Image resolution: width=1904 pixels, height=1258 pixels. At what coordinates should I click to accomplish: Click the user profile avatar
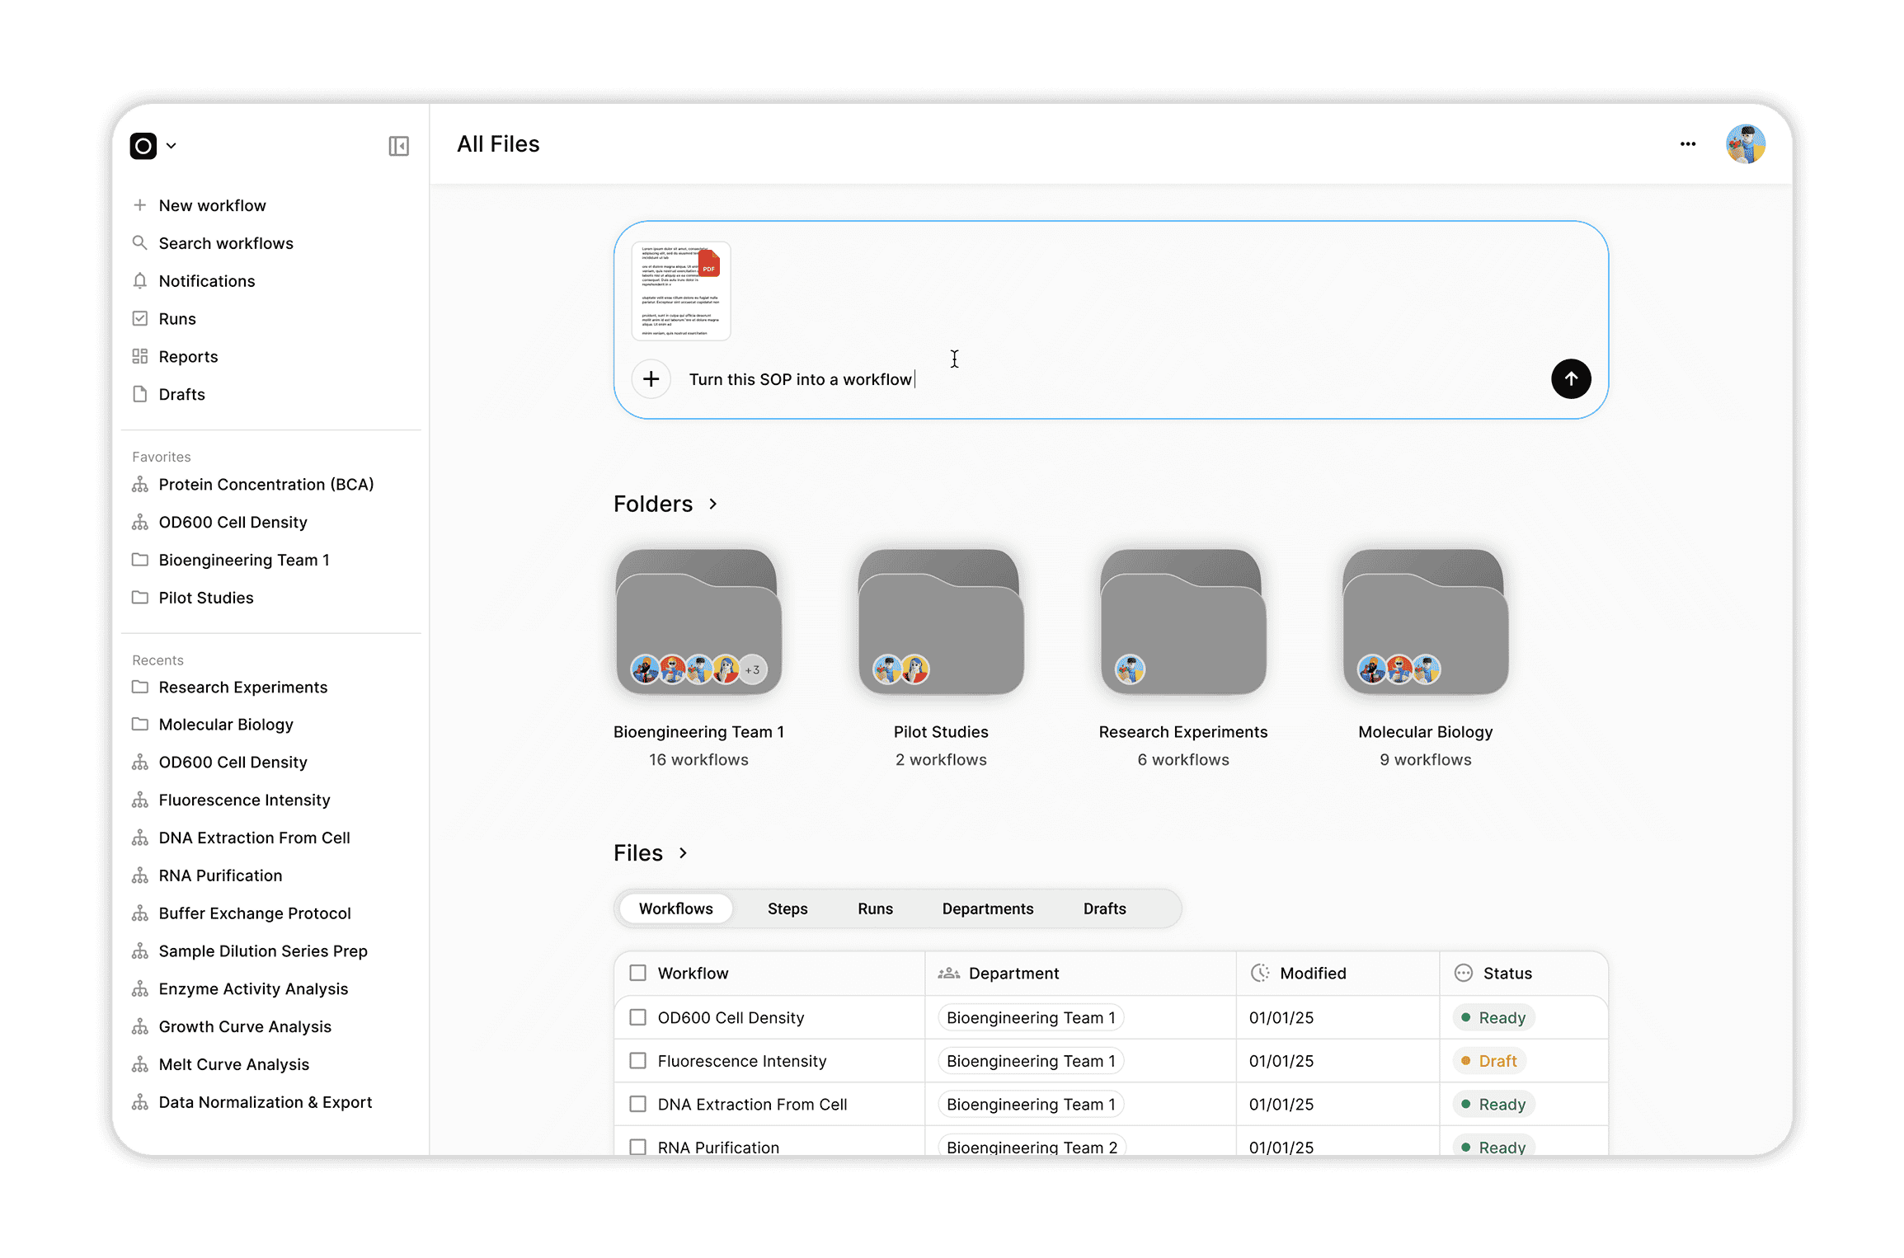click(x=1745, y=144)
